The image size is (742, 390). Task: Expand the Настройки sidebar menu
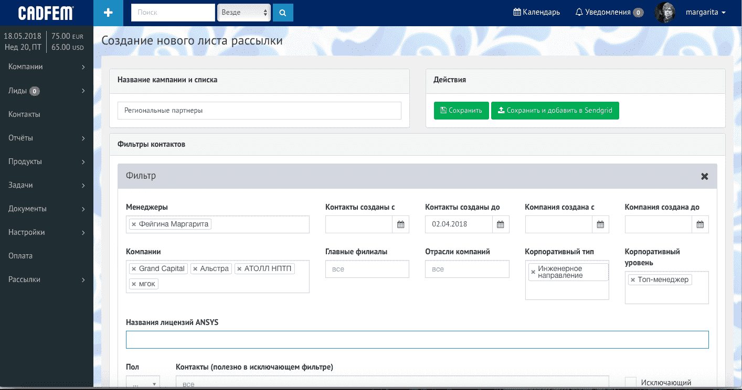point(47,232)
